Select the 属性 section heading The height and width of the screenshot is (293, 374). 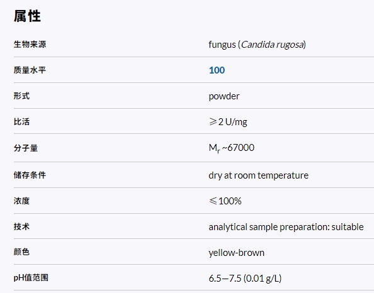point(27,16)
